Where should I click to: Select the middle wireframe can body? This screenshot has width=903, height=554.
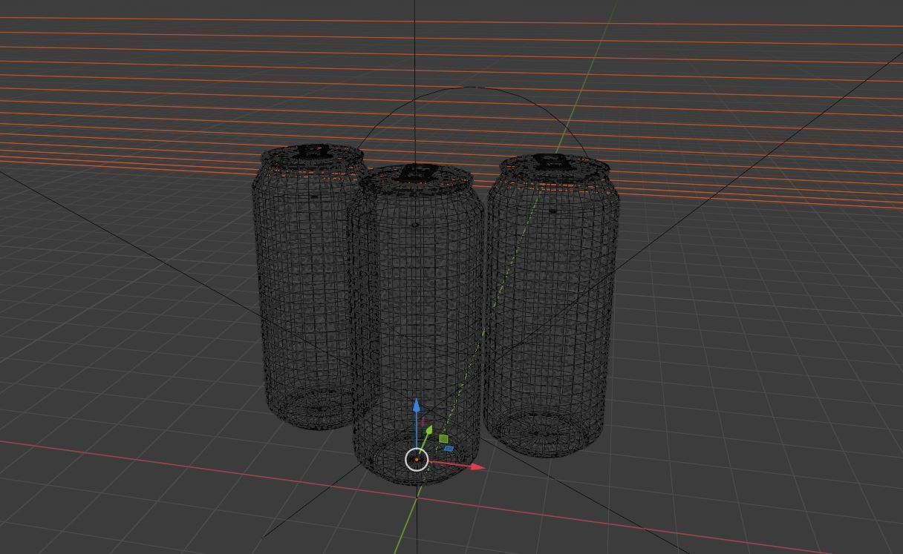coord(417,324)
